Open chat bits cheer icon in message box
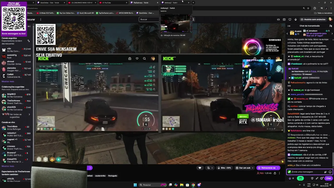The height and width of the screenshot is (188, 334). click(x=325, y=172)
